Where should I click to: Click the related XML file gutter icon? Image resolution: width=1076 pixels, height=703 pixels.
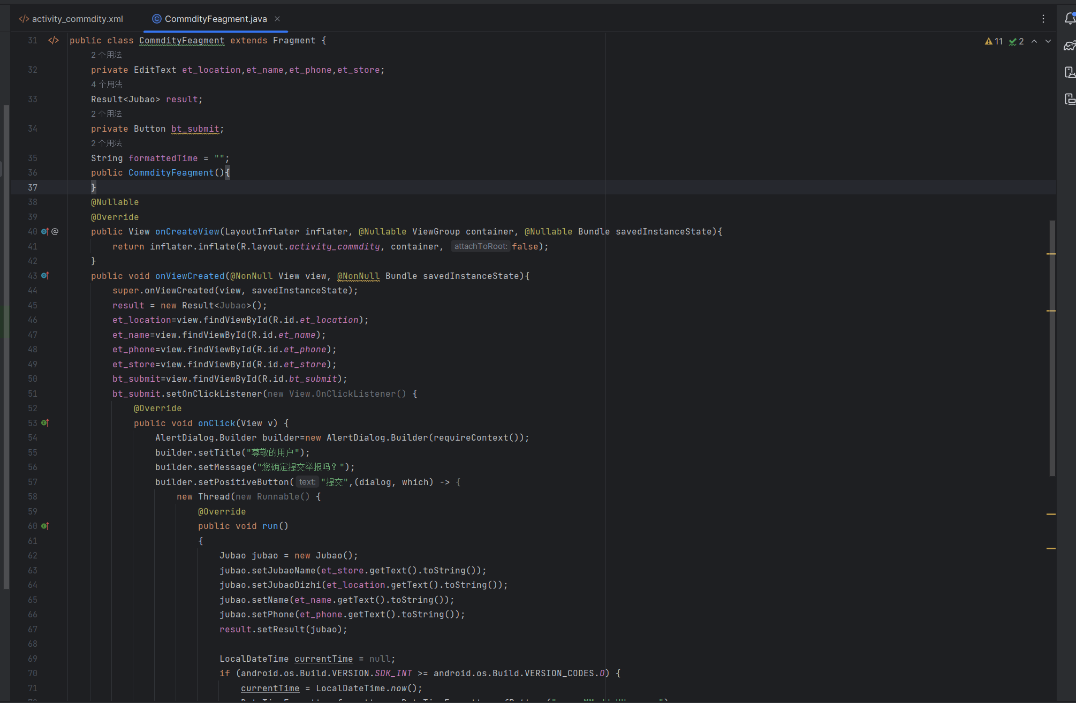coord(54,40)
